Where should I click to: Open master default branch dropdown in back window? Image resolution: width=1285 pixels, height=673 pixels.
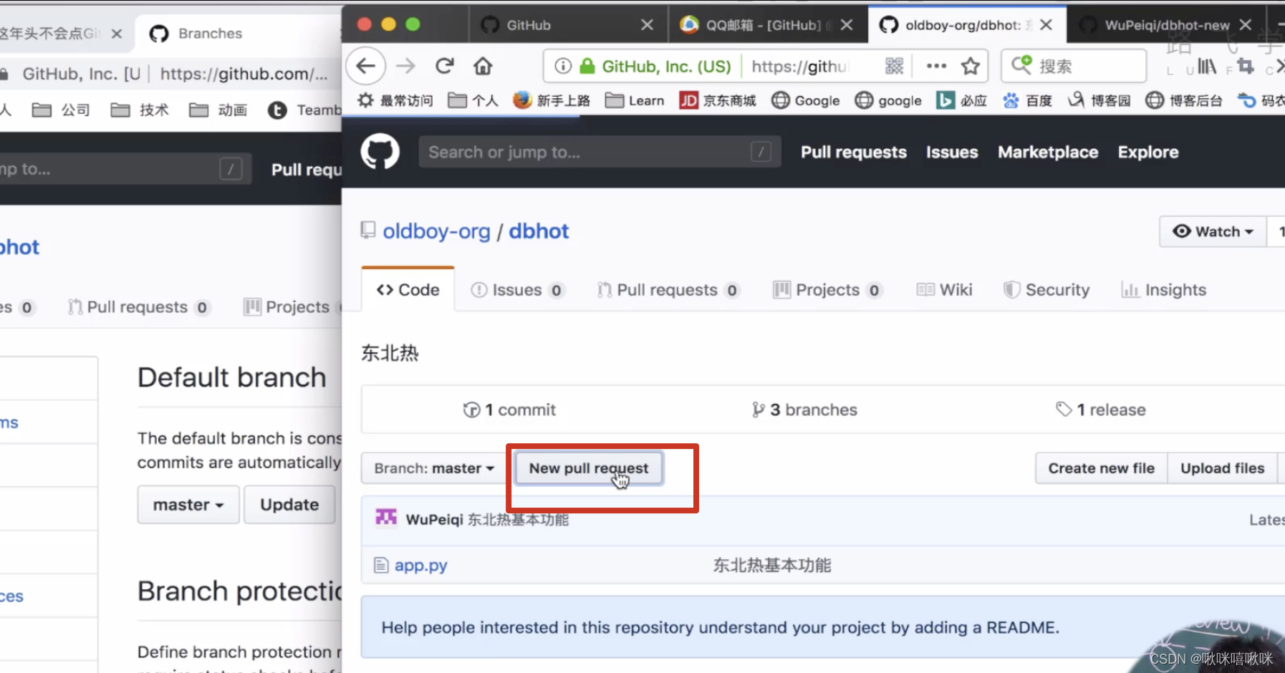tap(188, 505)
